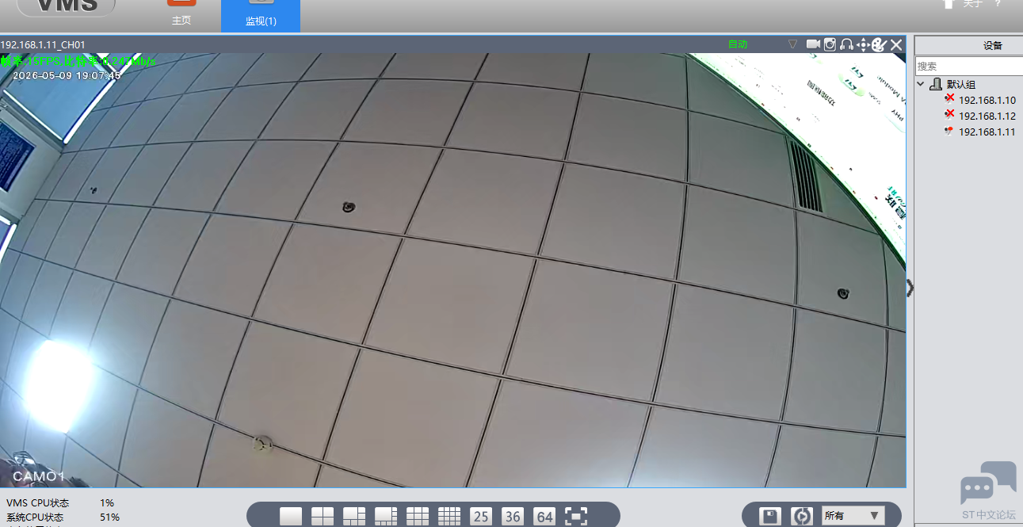The width and height of the screenshot is (1023, 527).
Task: Collapse the 默认组 device group
Action: pos(921,84)
